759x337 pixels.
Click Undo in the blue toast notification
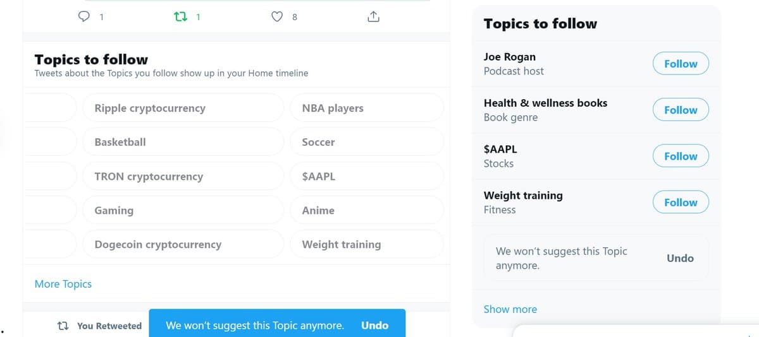click(x=374, y=326)
